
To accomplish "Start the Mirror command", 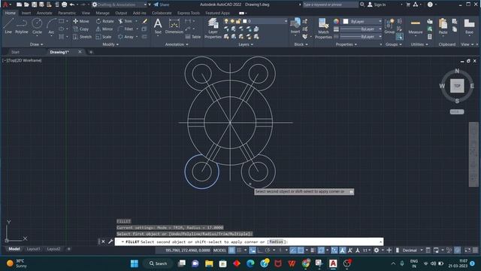I will click(104, 29).
